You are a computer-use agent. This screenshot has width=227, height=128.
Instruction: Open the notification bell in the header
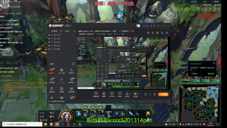click(x=162, y=33)
